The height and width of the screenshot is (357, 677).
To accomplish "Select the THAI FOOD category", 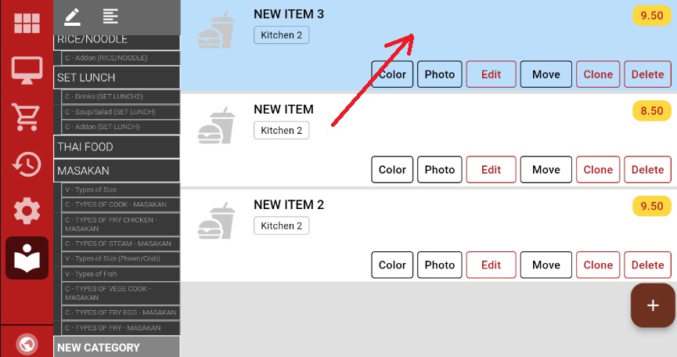I will click(x=117, y=147).
